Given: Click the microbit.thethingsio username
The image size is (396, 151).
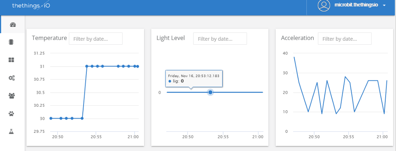Looking at the screenshot, I should pyautogui.click(x=356, y=5).
